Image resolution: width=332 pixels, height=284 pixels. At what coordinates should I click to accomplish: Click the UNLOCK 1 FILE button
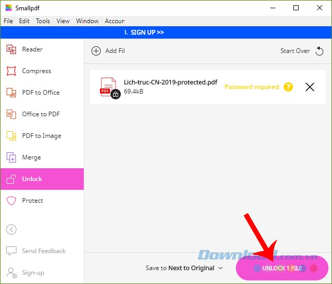coord(282,268)
